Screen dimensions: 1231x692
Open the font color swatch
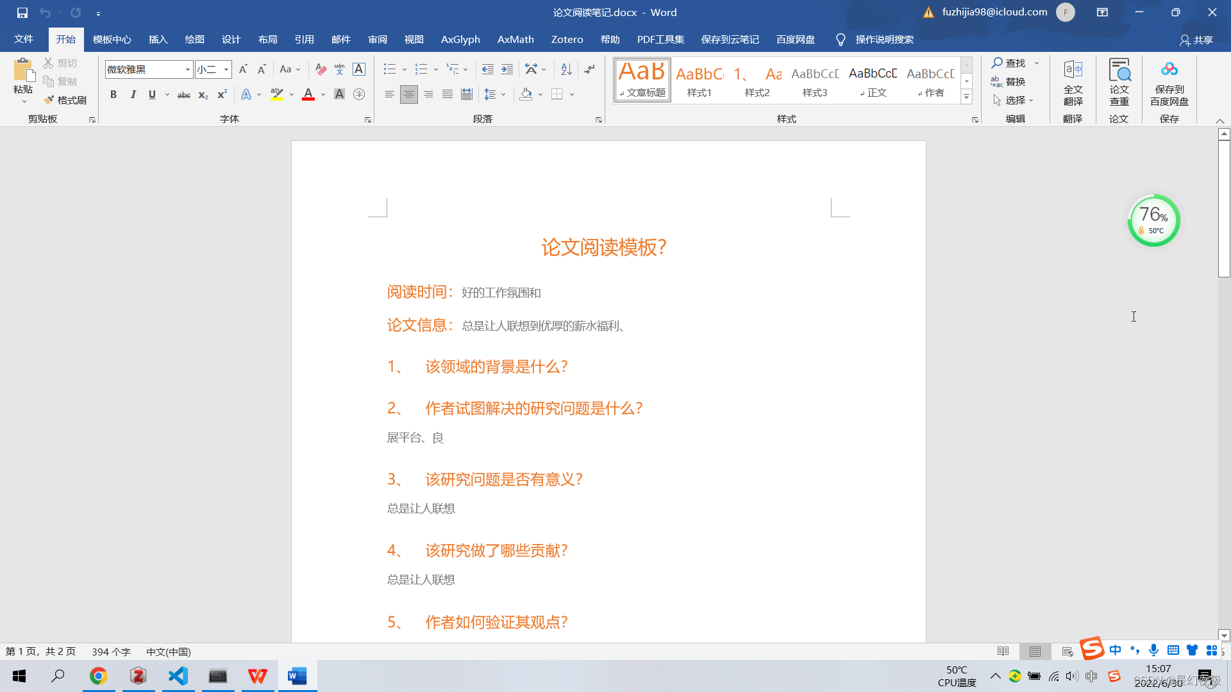(x=308, y=94)
